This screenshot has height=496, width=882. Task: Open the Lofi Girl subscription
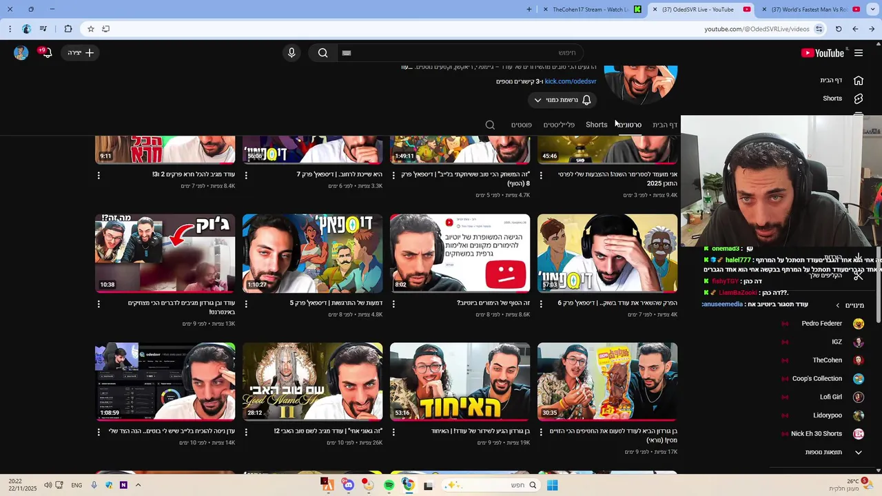coord(823,397)
